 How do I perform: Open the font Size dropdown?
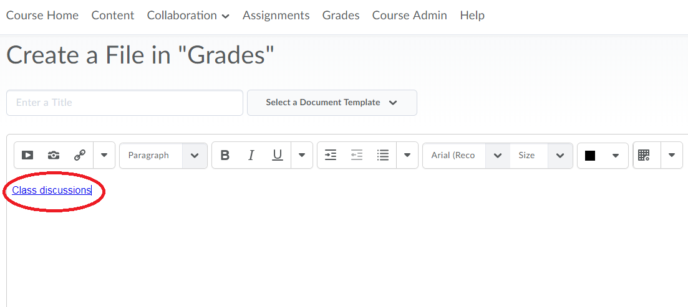point(540,156)
